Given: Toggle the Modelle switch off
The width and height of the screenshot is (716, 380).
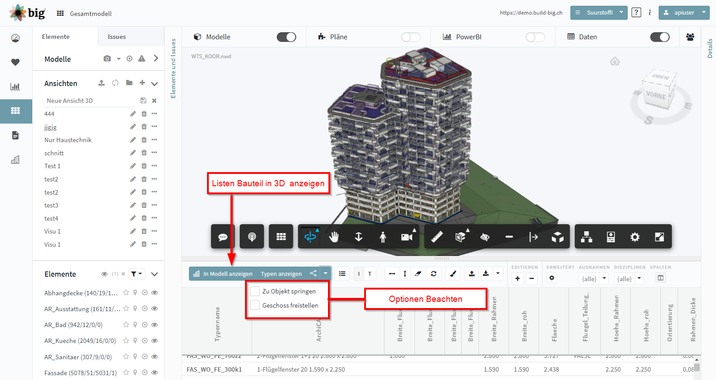Looking at the screenshot, I should pyautogui.click(x=286, y=37).
